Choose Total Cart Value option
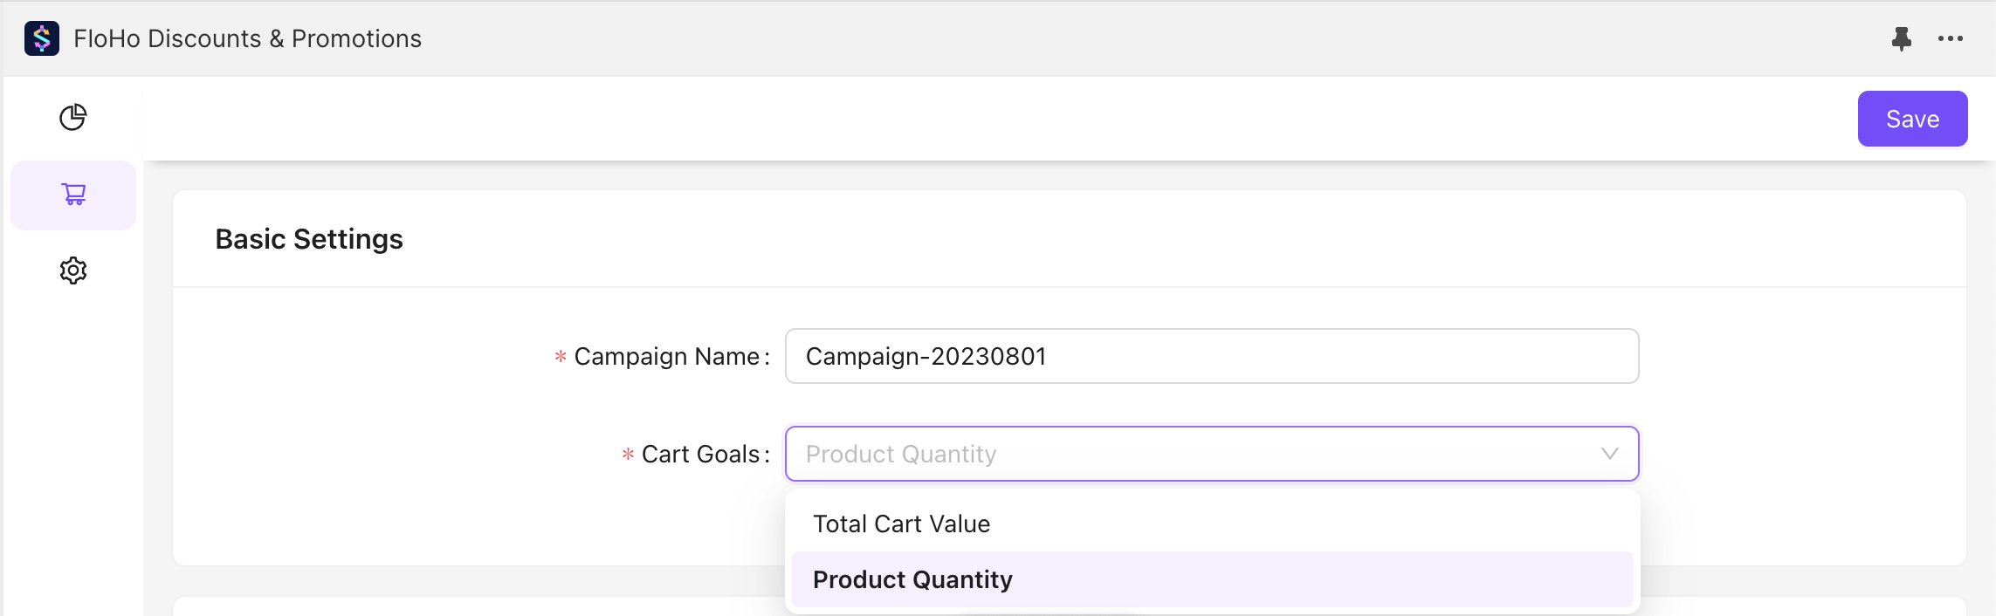1996x616 pixels. click(x=901, y=524)
